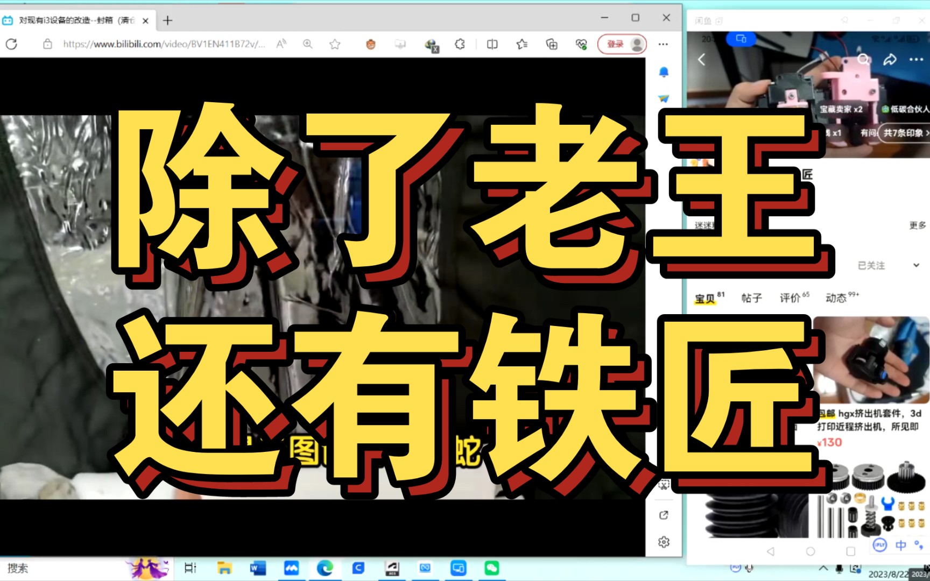Show hidden system tray icons
The height and width of the screenshot is (581, 930).
coord(823,568)
